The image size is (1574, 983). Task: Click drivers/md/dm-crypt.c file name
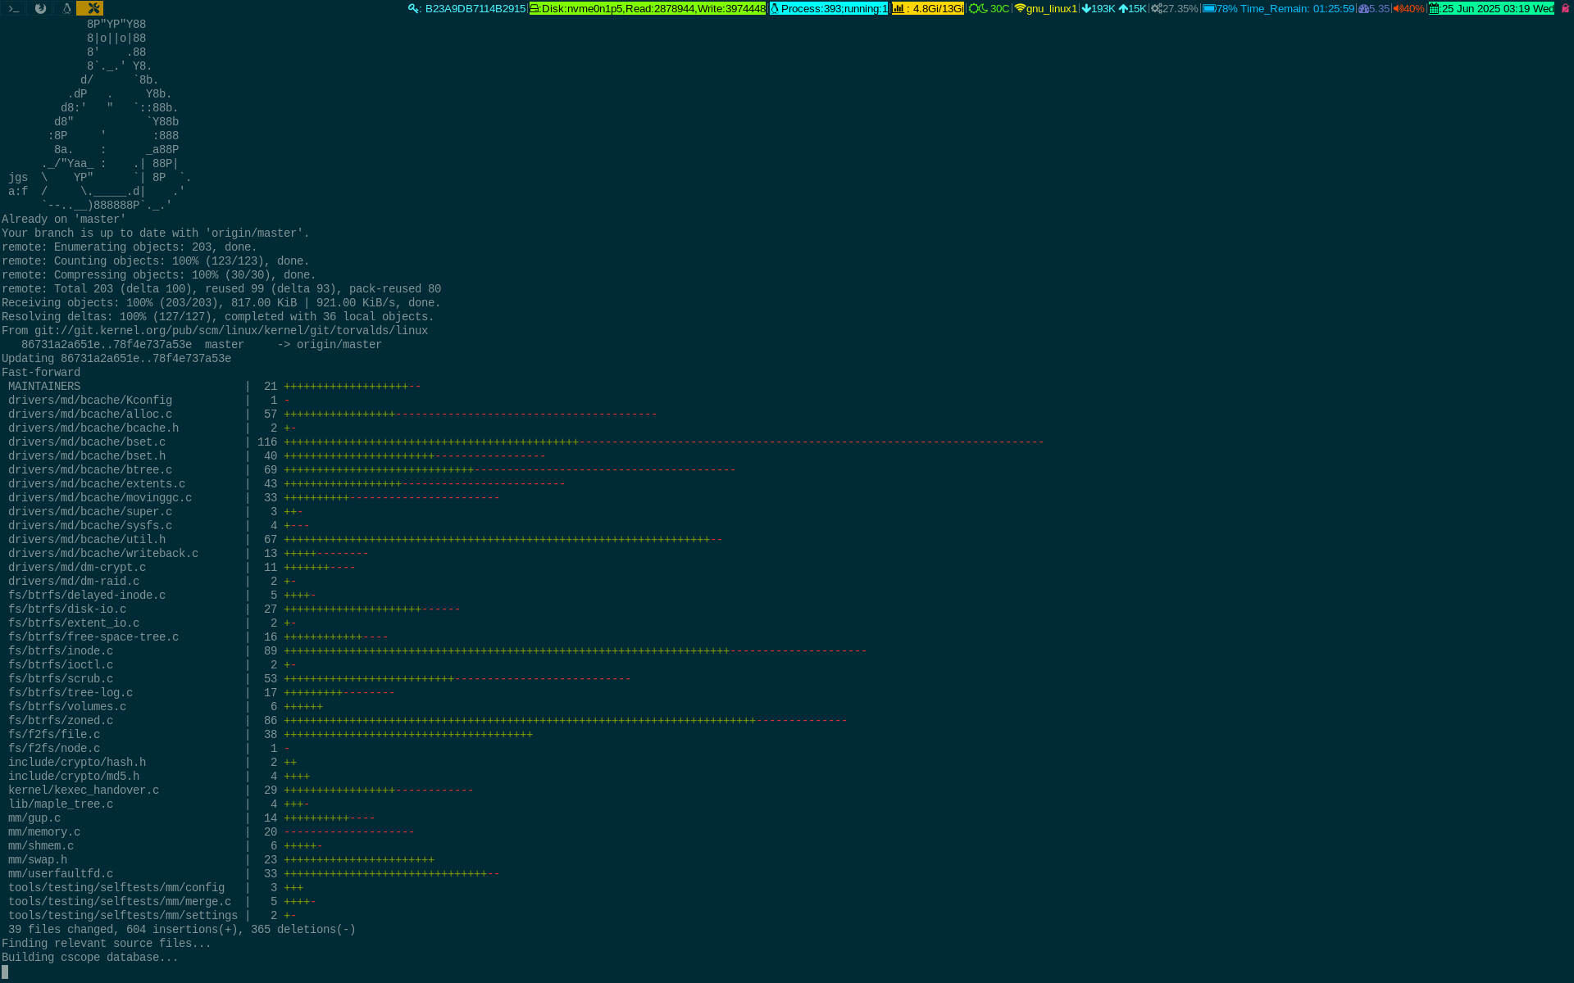pyautogui.click(x=77, y=568)
